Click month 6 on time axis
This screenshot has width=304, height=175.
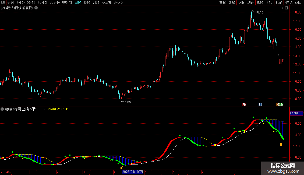pos(173,172)
